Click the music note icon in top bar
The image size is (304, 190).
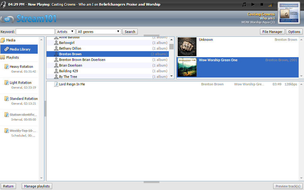(244, 5)
